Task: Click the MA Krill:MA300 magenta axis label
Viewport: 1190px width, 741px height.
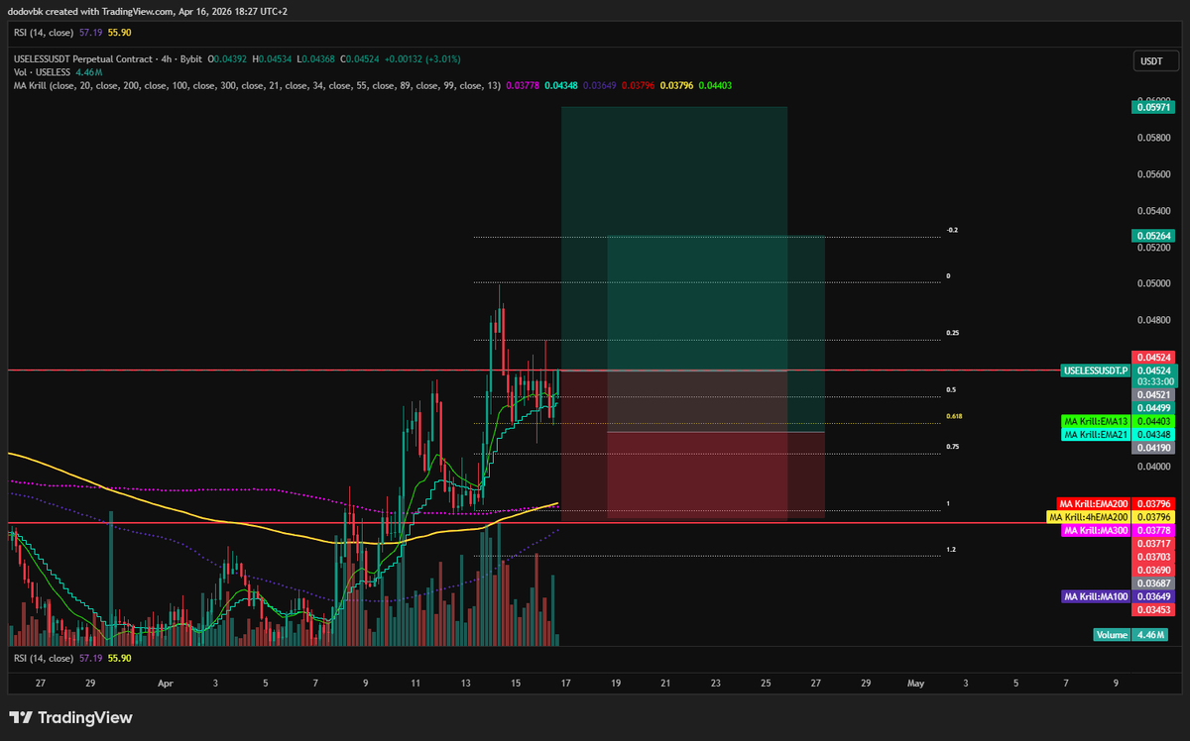Action: tap(1096, 531)
